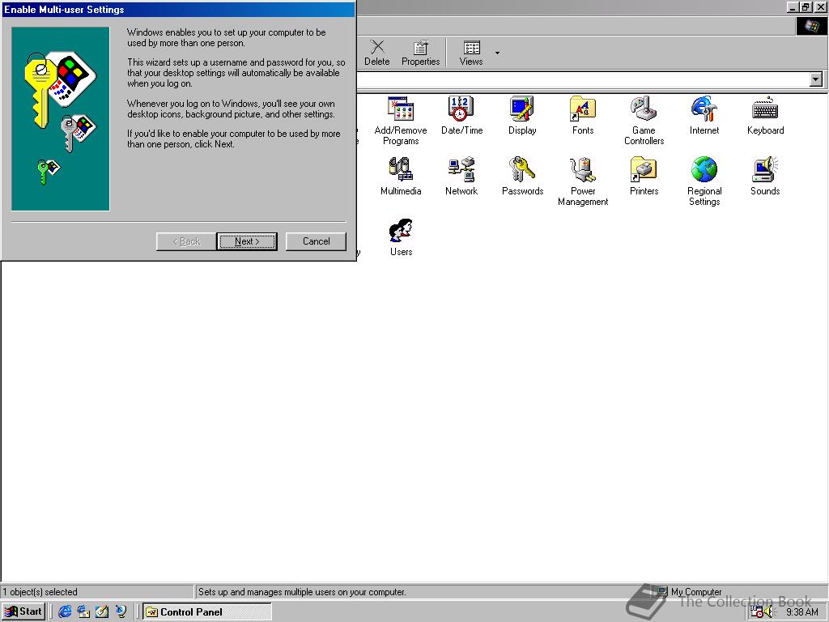This screenshot has width=829, height=622.
Task: Click the Windows logo throbber icon
Action: click(x=811, y=27)
